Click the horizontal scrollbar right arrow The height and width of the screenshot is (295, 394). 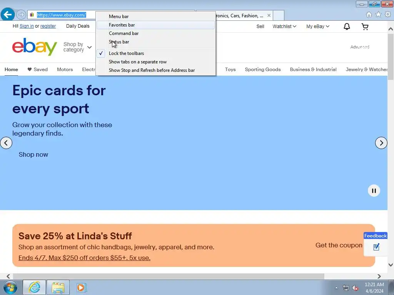pos(379,277)
